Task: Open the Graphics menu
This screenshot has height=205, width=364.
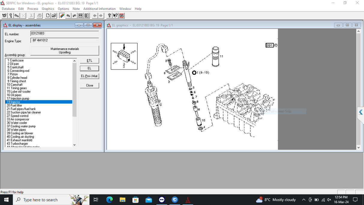Action: click(48, 9)
